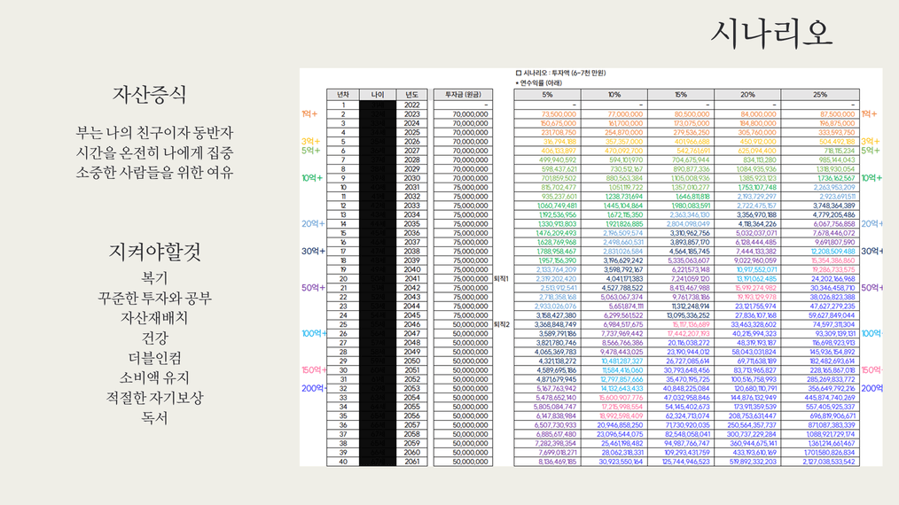Select the year cell 2022
The width and height of the screenshot is (899, 505).
(411, 105)
